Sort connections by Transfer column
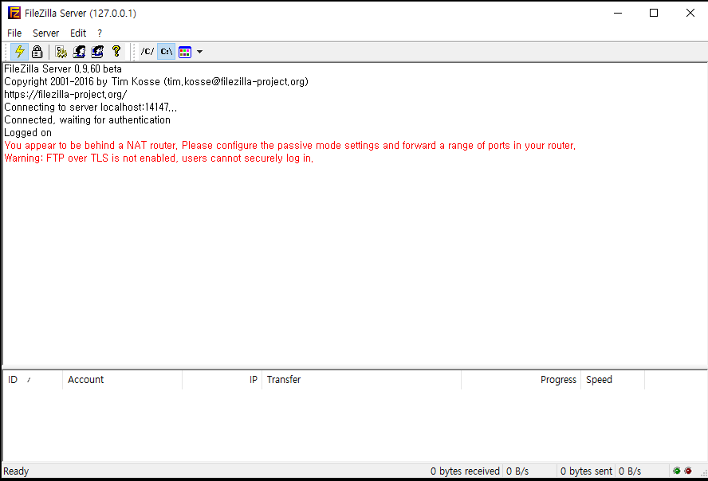The image size is (708, 481). tap(362, 380)
